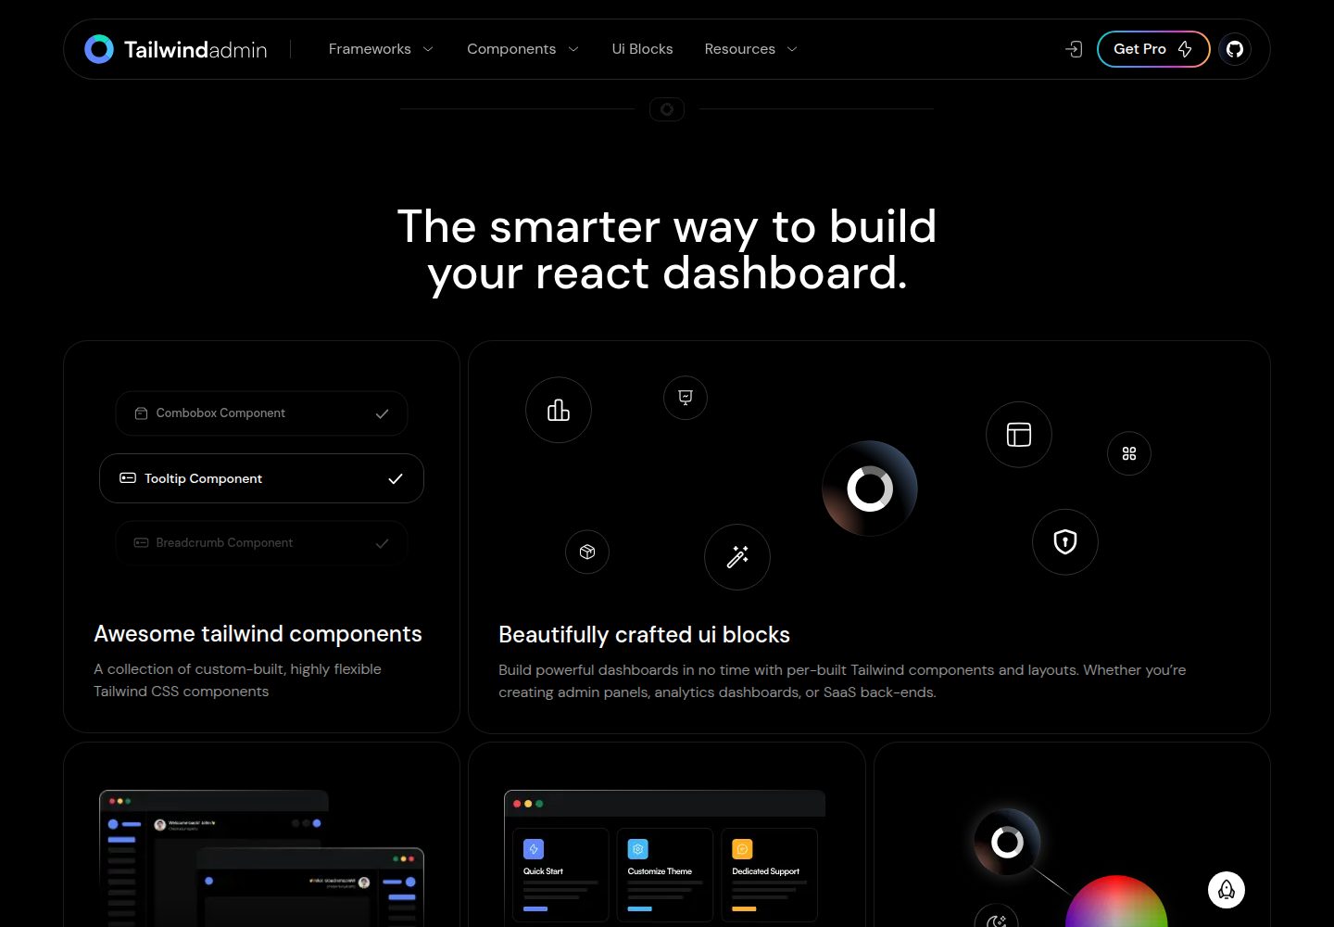Toggle the Tooltip Component checkmark
Image resolution: width=1334 pixels, height=927 pixels.
[x=396, y=478]
